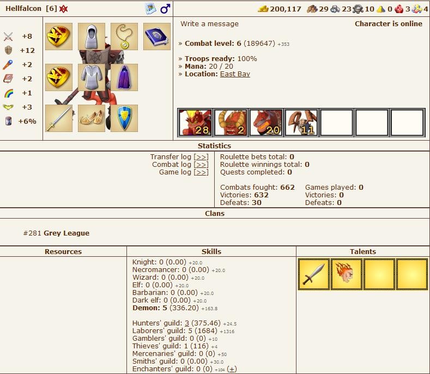Select the troop stack of 28 units
Viewport: 430px width, 374px height.
click(195, 123)
